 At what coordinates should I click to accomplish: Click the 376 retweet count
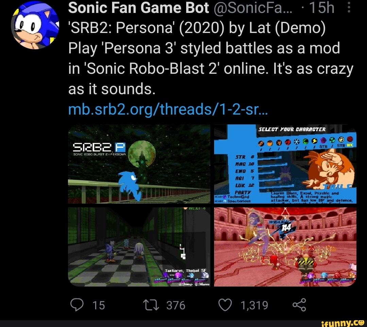point(176,305)
